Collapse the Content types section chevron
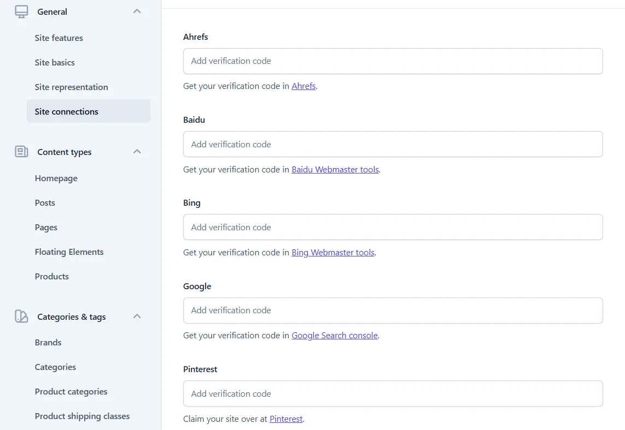 point(137,151)
